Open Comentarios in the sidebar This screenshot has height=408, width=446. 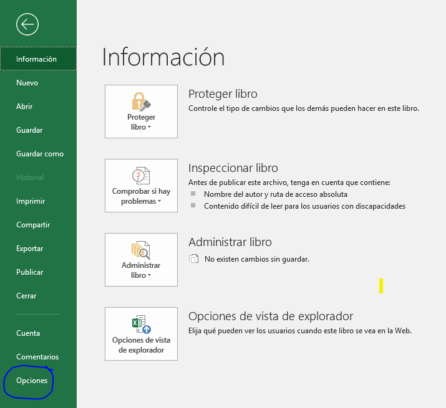click(x=39, y=357)
